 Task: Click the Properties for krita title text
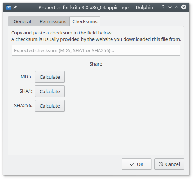(96, 8)
